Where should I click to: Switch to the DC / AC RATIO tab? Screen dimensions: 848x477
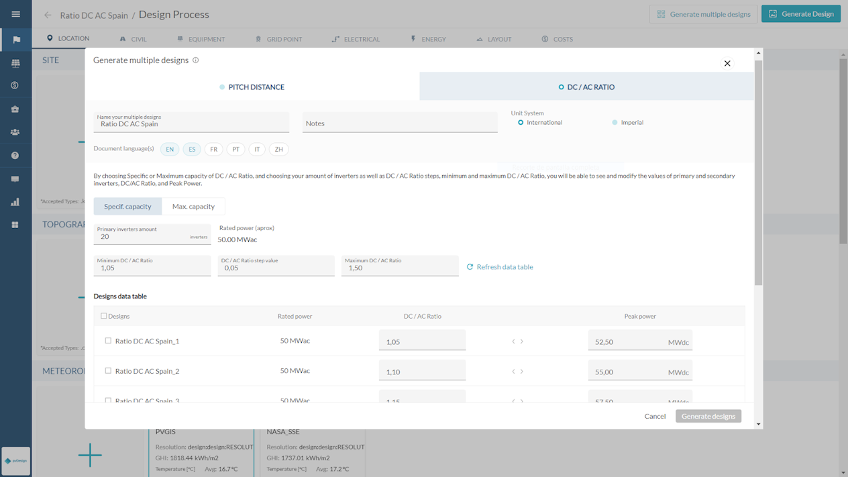coord(587,87)
